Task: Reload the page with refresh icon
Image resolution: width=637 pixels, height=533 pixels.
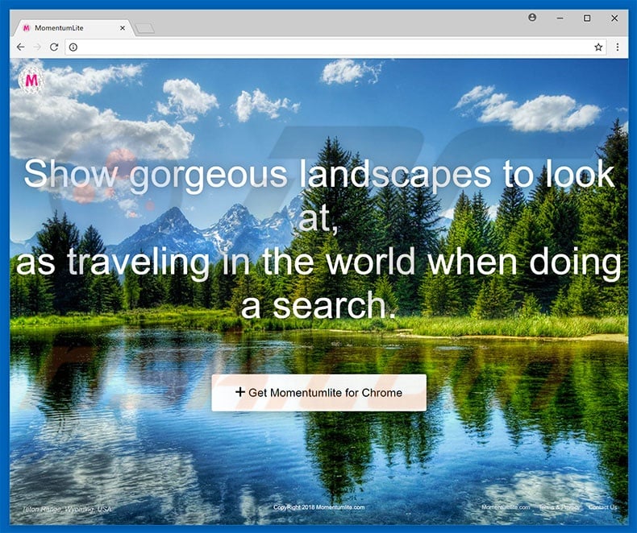Action: click(x=54, y=47)
